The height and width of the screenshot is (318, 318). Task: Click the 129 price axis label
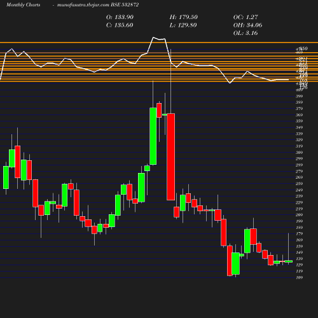(299, 265)
